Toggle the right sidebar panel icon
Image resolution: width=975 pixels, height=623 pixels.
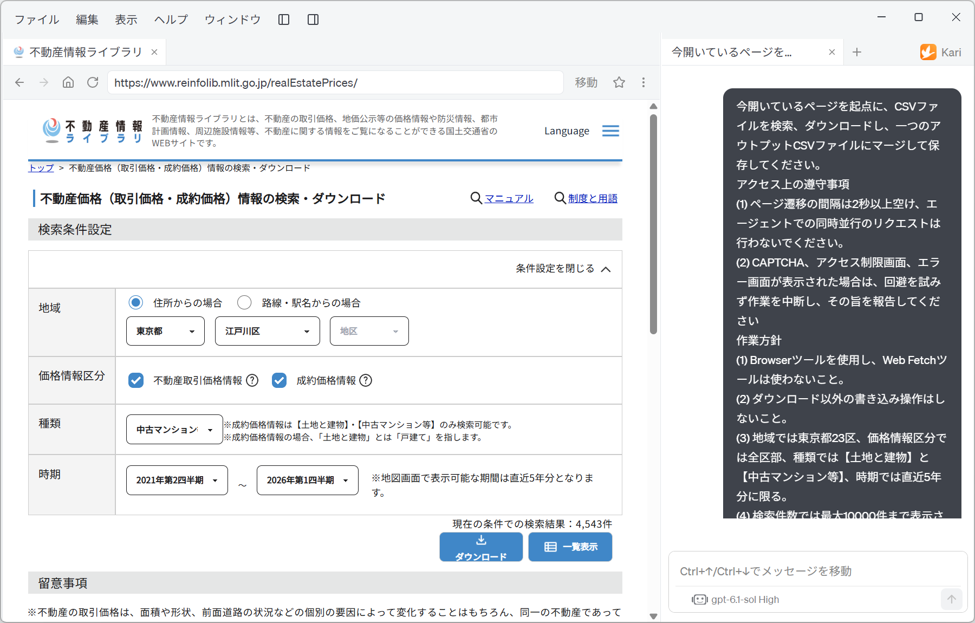pos(313,20)
